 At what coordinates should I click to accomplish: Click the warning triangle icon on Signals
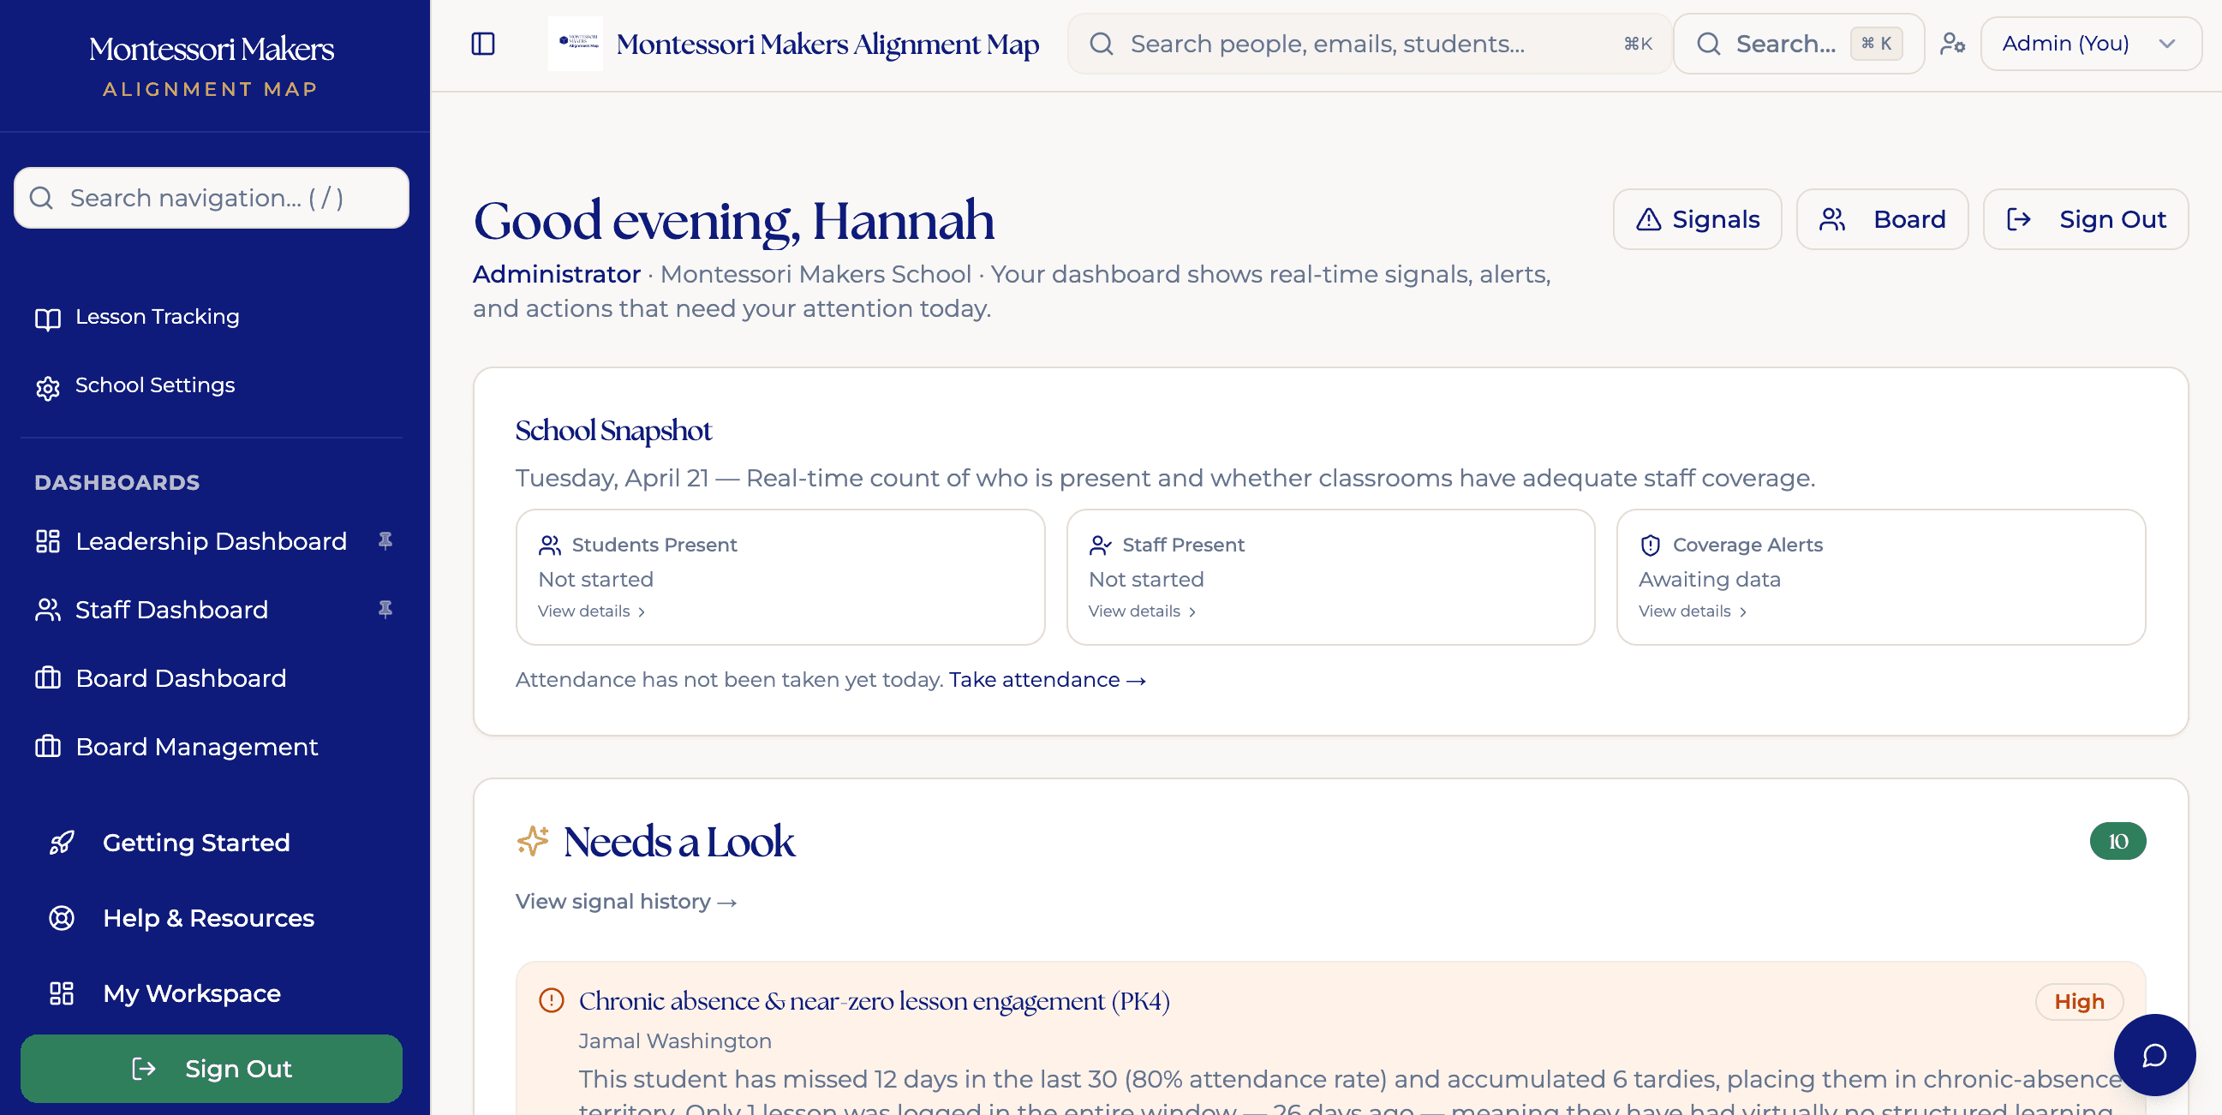(x=1648, y=219)
